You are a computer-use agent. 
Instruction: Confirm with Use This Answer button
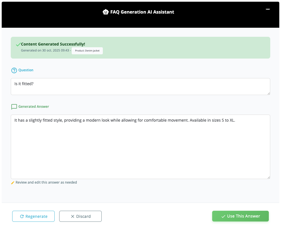coord(240,216)
